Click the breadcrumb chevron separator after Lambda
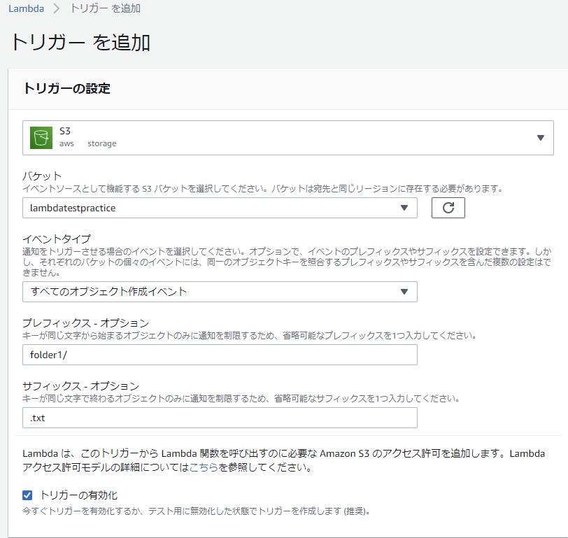568x538 pixels. click(x=57, y=8)
